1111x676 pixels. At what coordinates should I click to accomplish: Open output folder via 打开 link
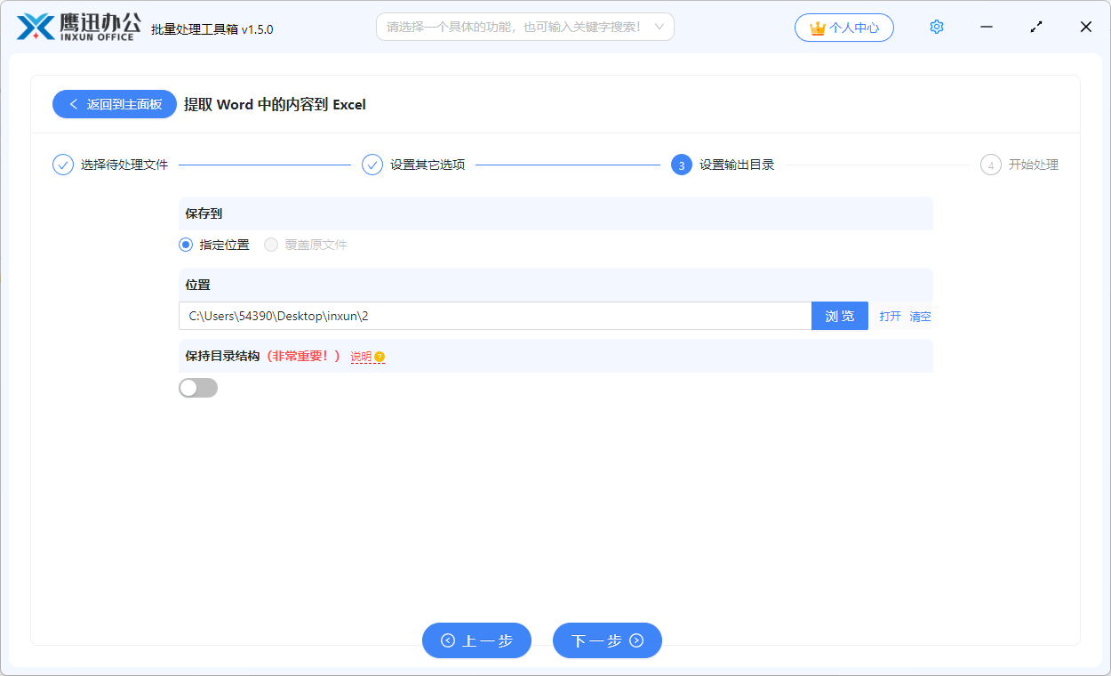coord(890,316)
